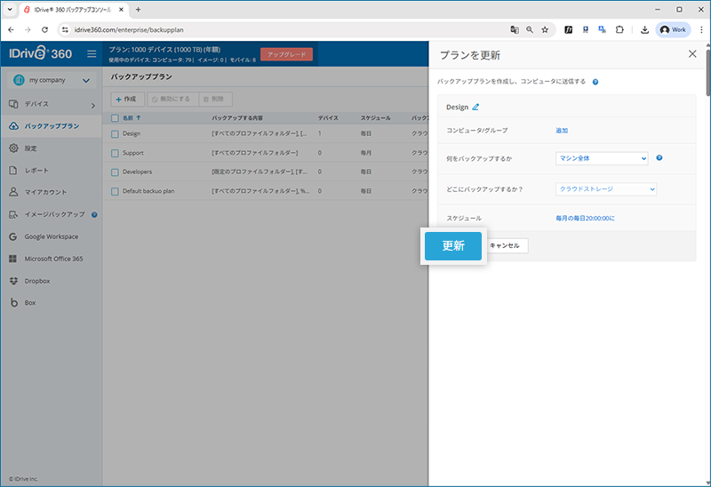Open 設定 in the sidebar
The image size is (711, 487).
click(x=31, y=148)
